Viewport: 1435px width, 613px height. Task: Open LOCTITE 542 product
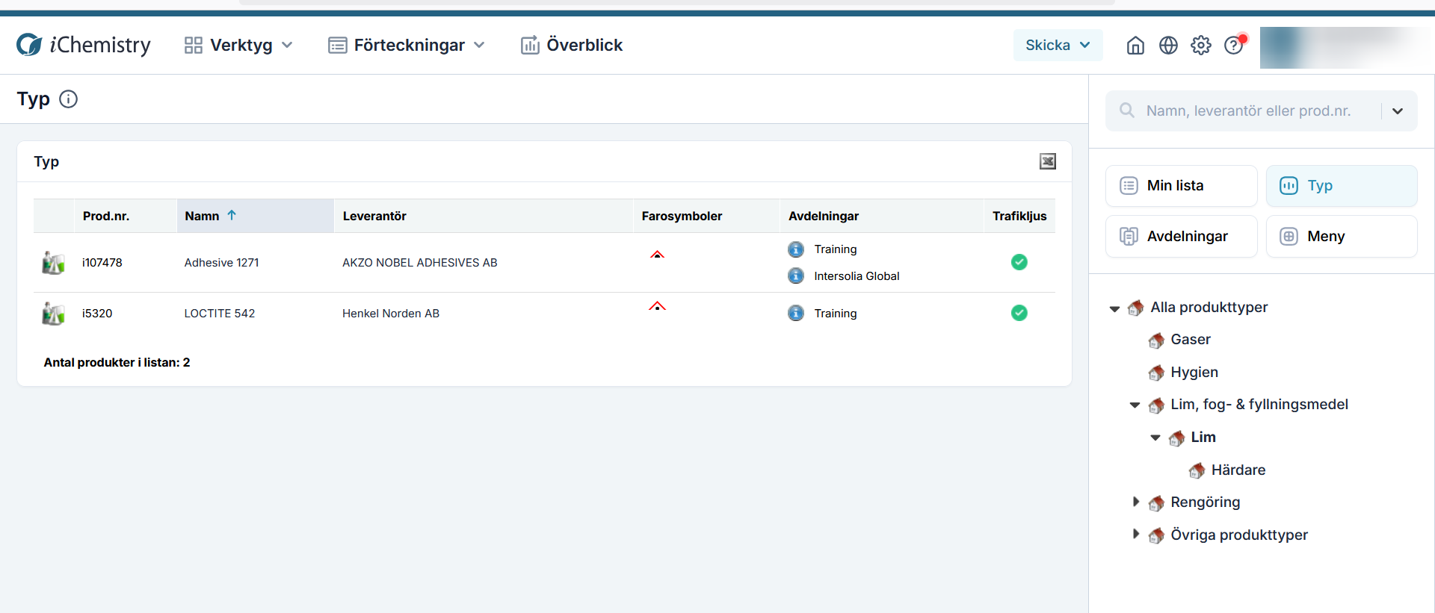pyautogui.click(x=220, y=314)
